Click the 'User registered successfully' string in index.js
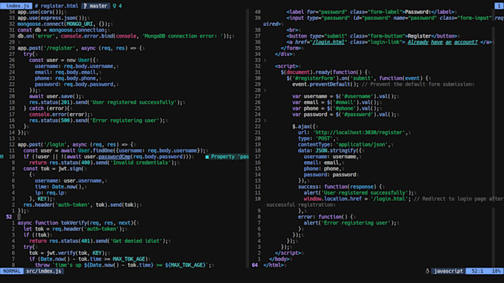The image size is (504, 283). [133, 102]
